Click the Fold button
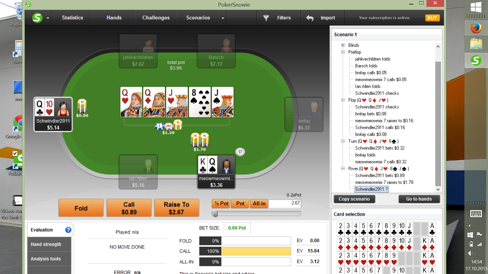The width and height of the screenshot is (488, 274). tap(81, 208)
